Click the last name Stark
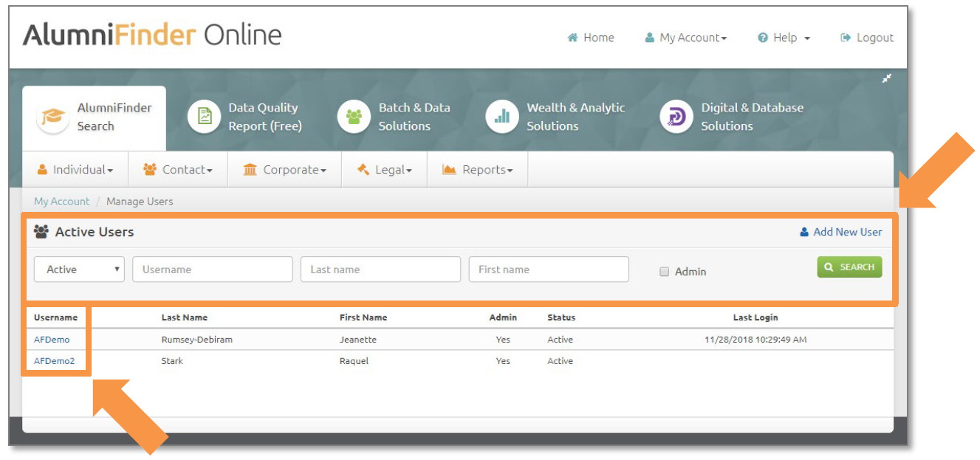The image size is (980, 460). pos(173,361)
